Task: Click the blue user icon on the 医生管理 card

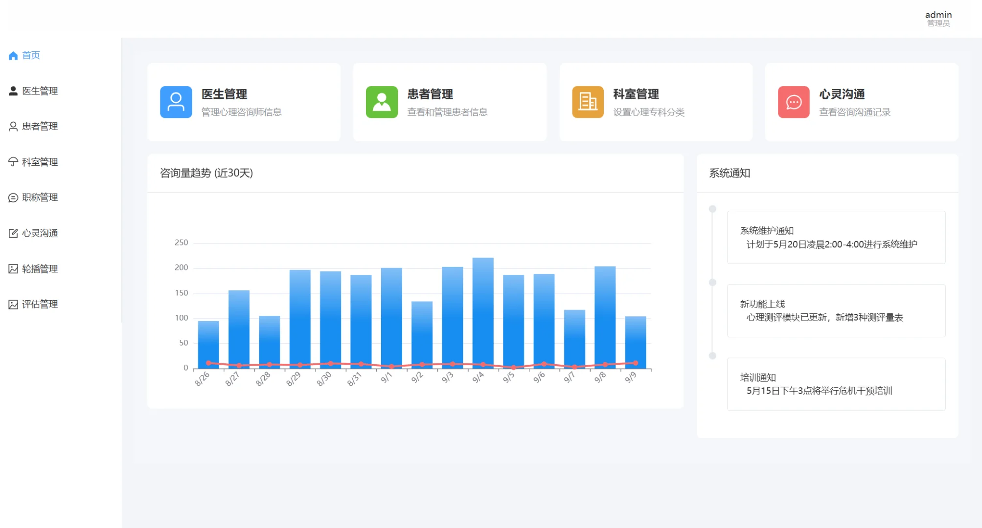Action: tap(175, 102)
